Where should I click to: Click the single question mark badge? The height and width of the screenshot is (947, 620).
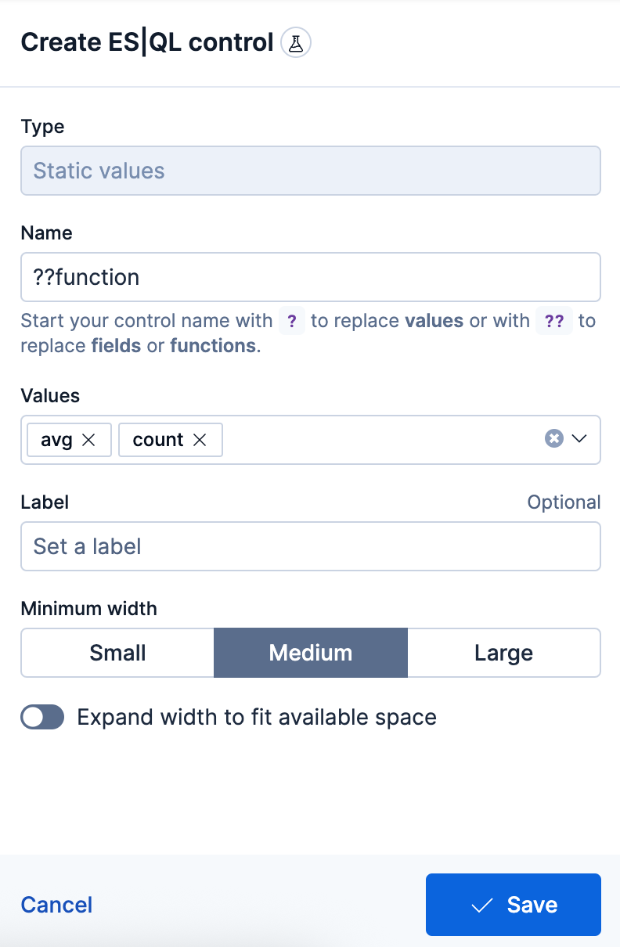tap(290, 321)
